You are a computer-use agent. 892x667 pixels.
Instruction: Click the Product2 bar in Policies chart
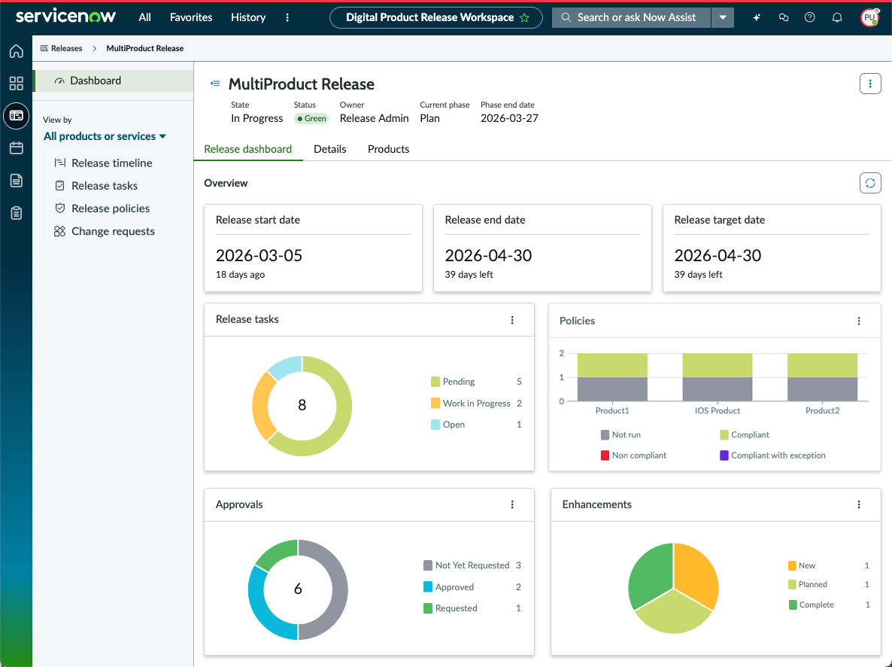click(x=822, y=377)
